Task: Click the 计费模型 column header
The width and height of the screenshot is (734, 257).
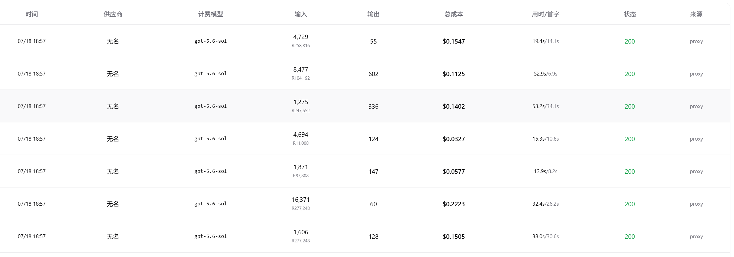Action: click(211, 14)
